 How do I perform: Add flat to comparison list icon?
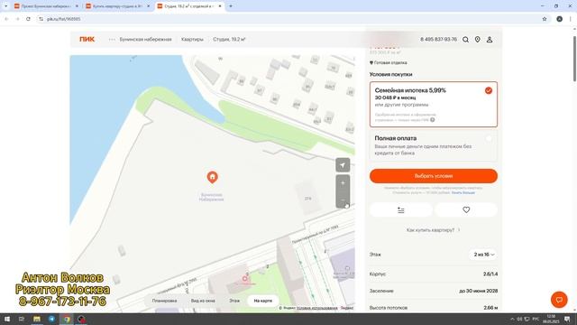click(400, 210)
